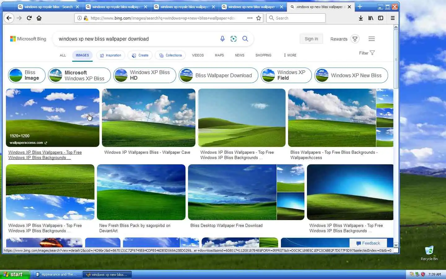Select the IMAGES tab
The image size is (446, 279).
click(82, 55)
